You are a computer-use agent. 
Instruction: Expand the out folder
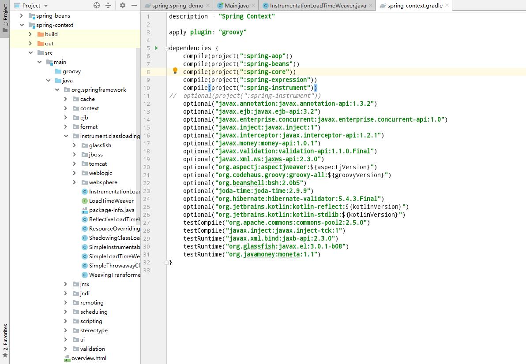click(x=30, y=44)
